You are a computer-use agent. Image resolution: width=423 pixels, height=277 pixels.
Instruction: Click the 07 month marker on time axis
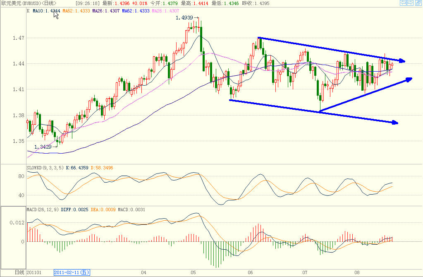click(305, 272)
